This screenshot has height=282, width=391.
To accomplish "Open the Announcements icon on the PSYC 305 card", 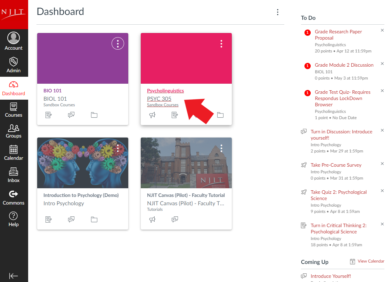I will [152, 115].
